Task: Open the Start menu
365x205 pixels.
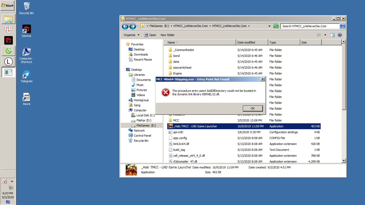Action: [x=7, y=5]
